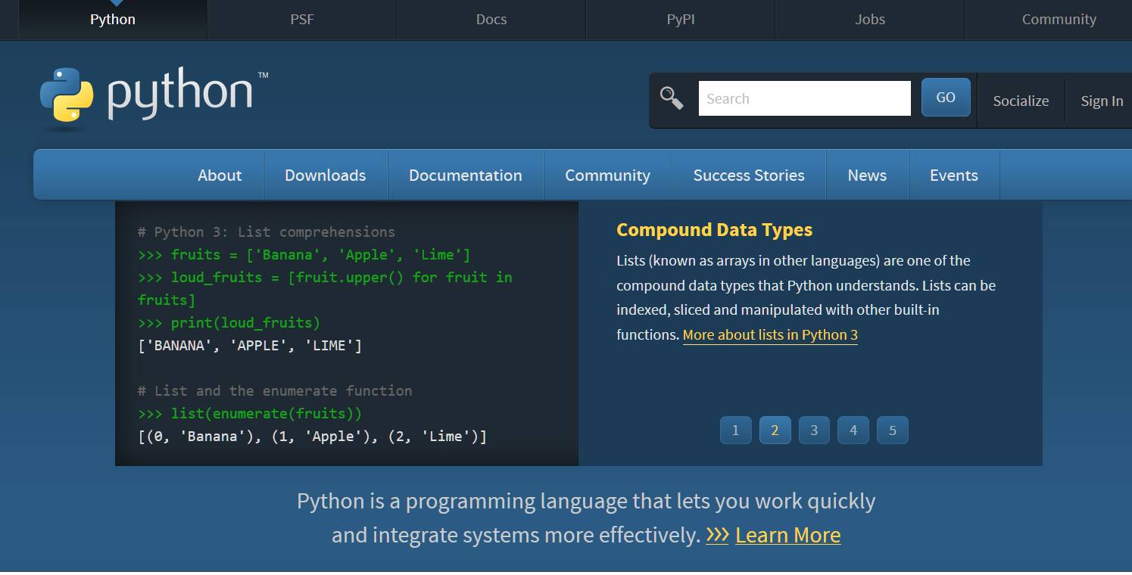Click the "['BANANA', 'APPLE', 'LIME']" output line

[x=250, y=346]
